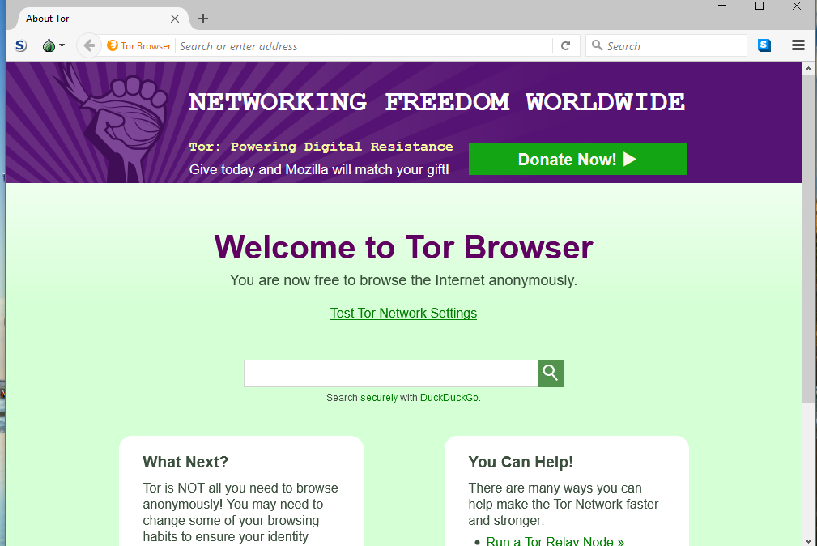Open Test Tor Network Settings link
This screenshot has width=817, height=546.
click(x=403, y=313)
